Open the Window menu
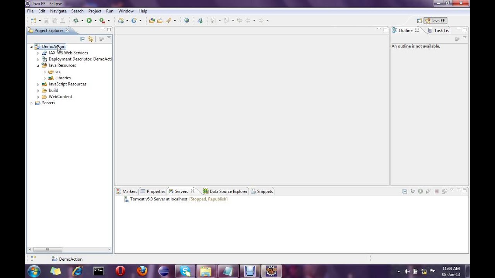The height and width of the screenshot is (278, 495). click(x=126, y=11)
